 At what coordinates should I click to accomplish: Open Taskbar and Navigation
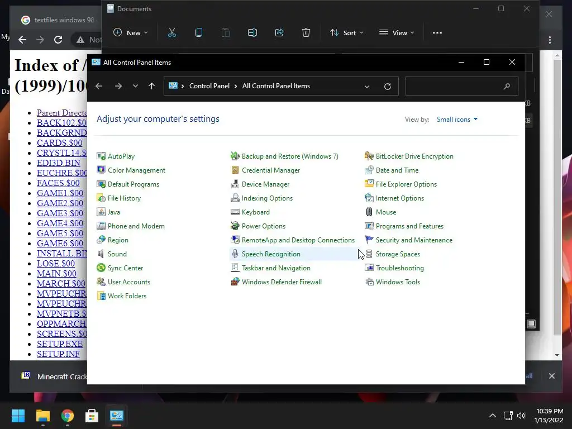pyautogui.click(x=271, y=268)
